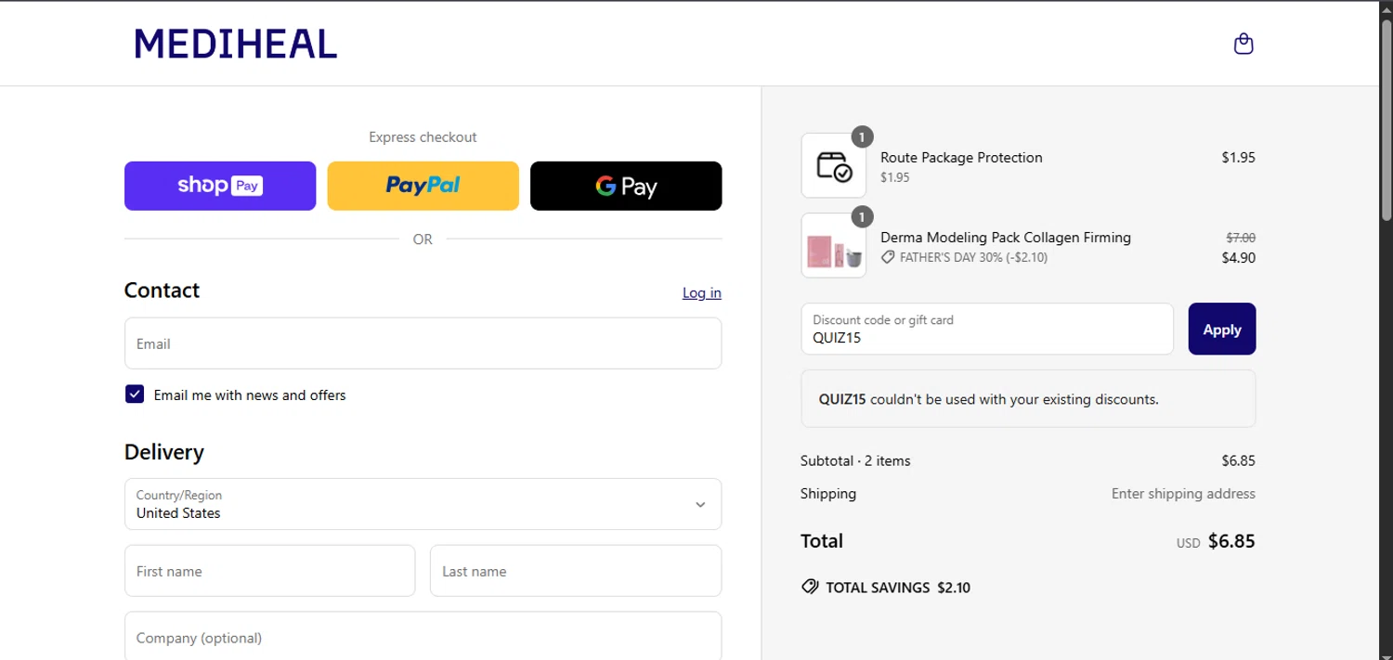The image size is (1393, 660).
Task: Click the Enter shipping address text
Action: 1183,494
